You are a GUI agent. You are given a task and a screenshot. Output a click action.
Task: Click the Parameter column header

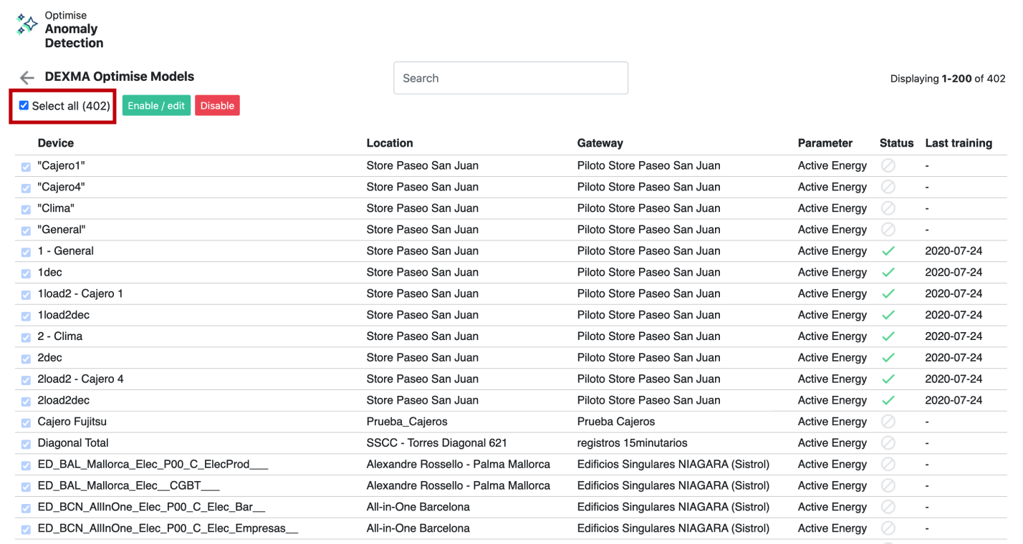click(x=825, y=143)
